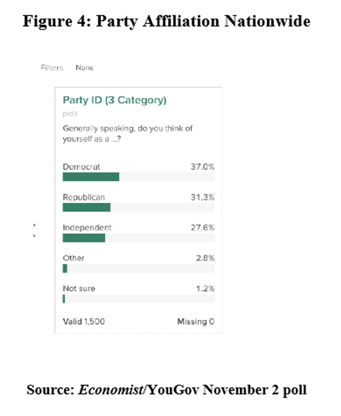Click the 37.0% Democrat value

[202, 167]
